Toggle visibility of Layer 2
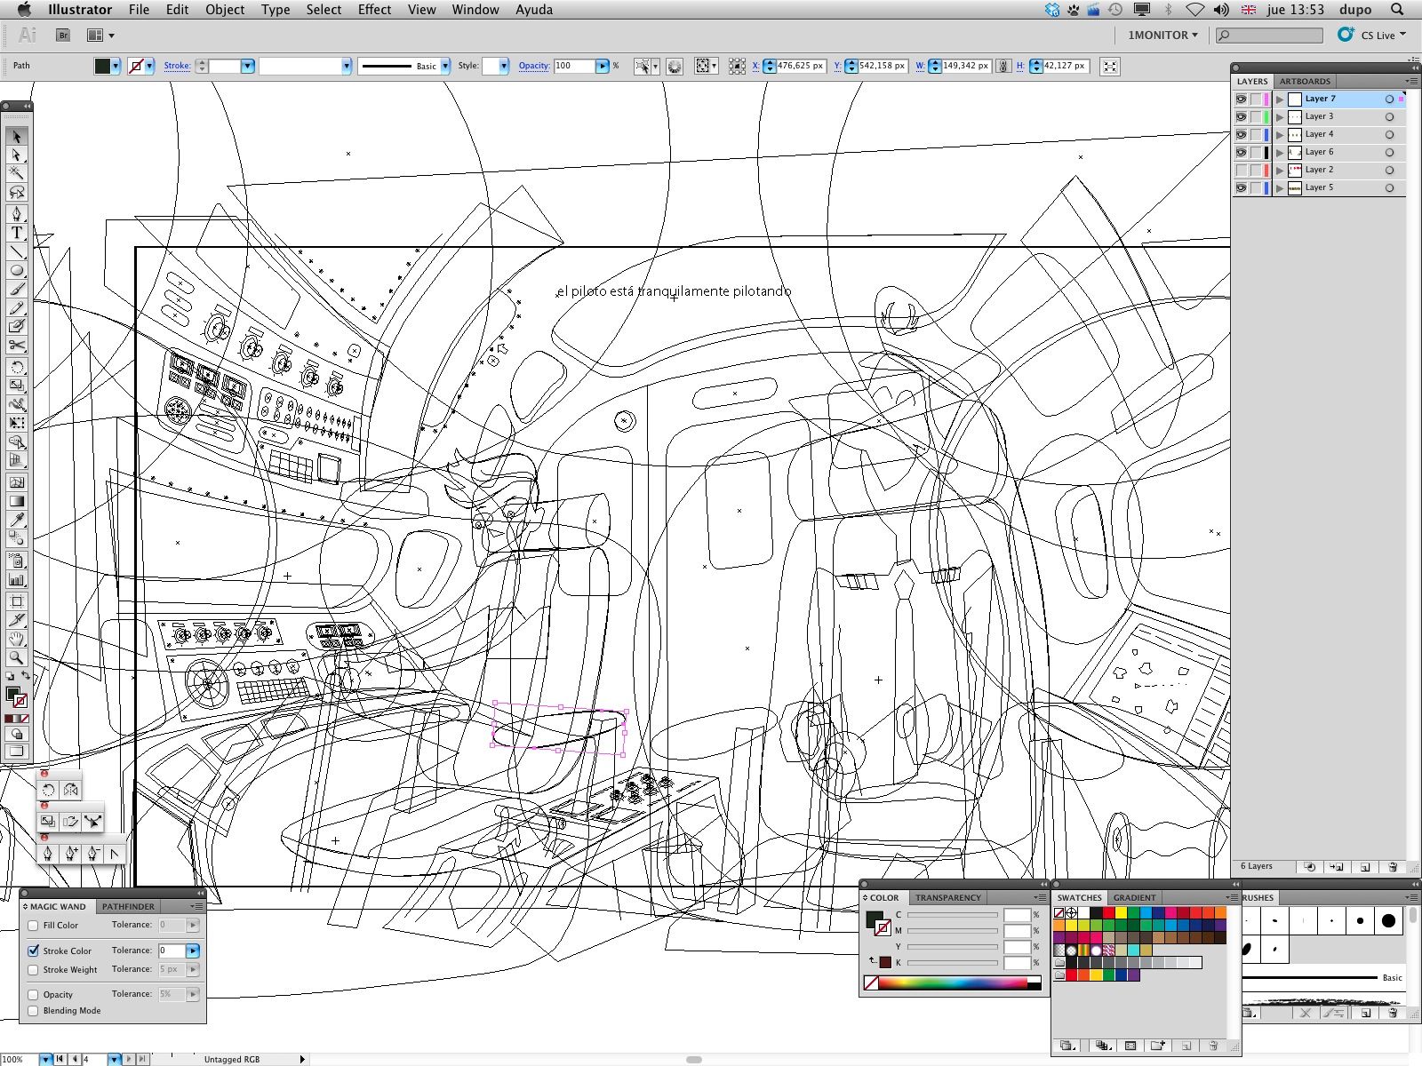This screenshot has height=1066, width=1422. click(1241, 170)
